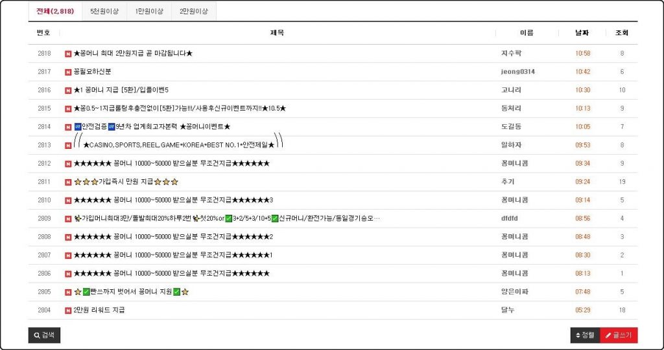Click the red N icon on row 2811
This screenshot has width=664, height=350.
click(68, 182)
